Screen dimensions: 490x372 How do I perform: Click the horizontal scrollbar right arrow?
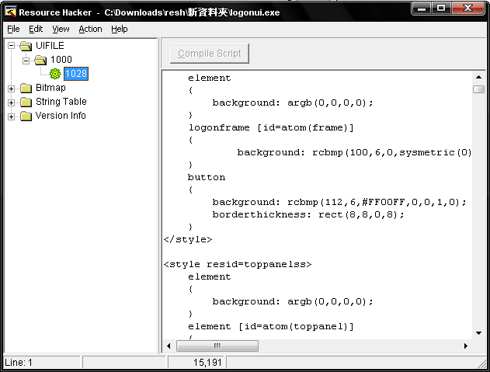466,346
